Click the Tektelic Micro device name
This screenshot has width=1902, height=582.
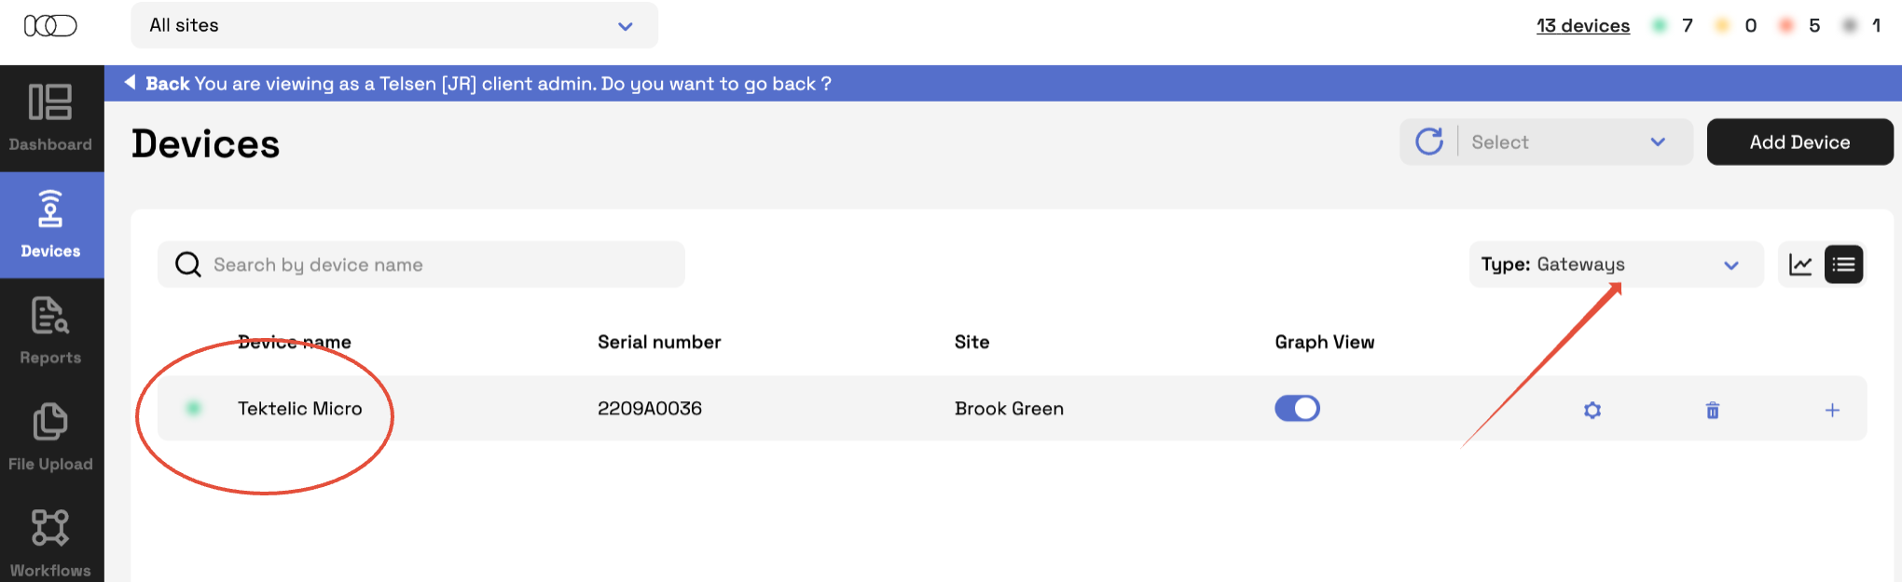[299, 409]
